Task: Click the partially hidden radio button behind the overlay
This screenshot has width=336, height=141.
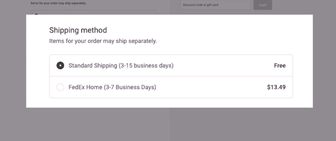Action: (x=36, y=14)
